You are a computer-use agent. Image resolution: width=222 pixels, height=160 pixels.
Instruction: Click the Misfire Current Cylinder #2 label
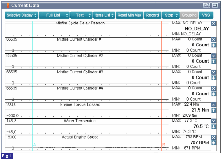coord(80,56)
